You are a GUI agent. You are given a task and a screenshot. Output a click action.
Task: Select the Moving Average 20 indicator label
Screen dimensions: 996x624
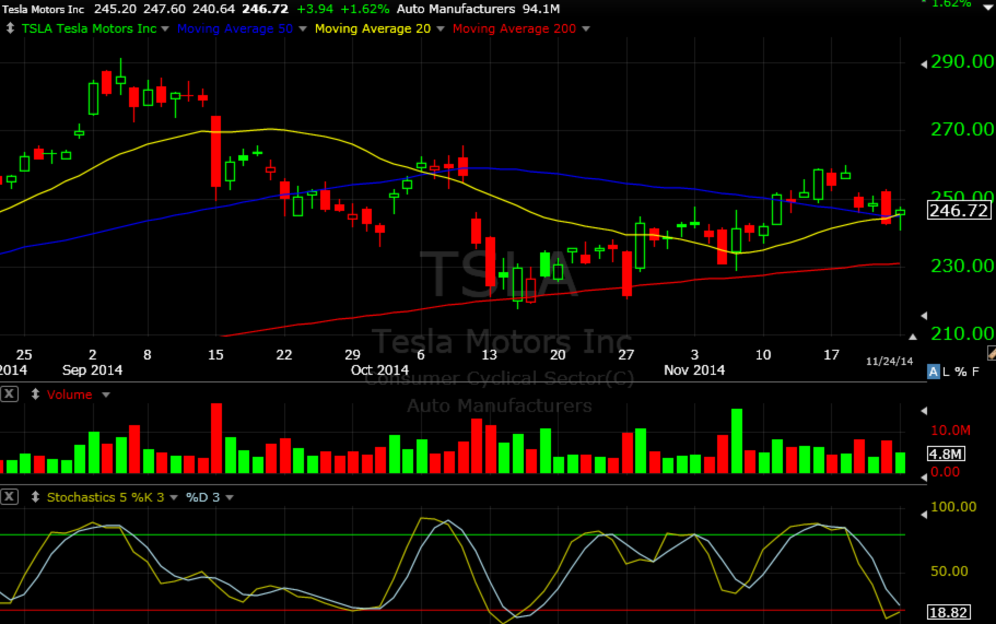pyautogui.click(x=373, y=28)
